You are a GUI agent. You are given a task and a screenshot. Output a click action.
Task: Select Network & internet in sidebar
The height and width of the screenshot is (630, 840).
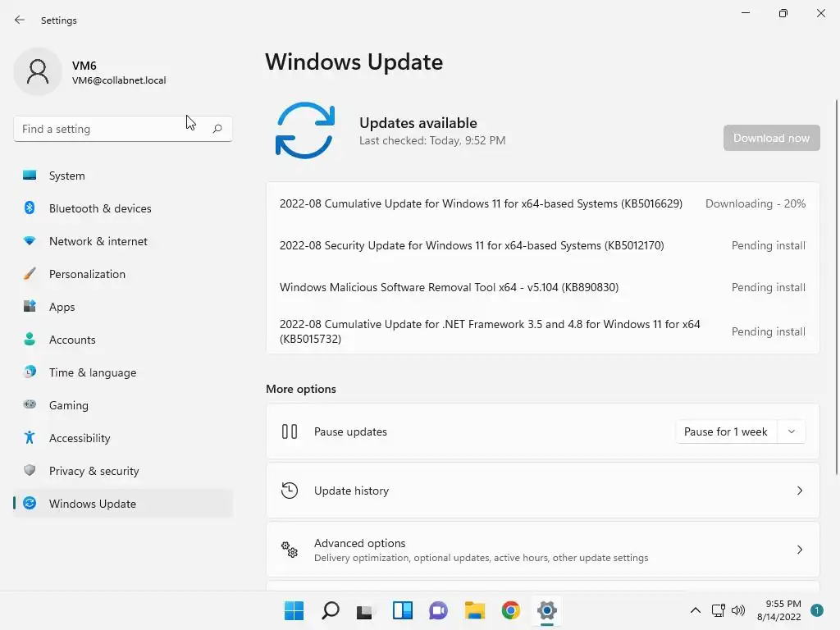123,241
